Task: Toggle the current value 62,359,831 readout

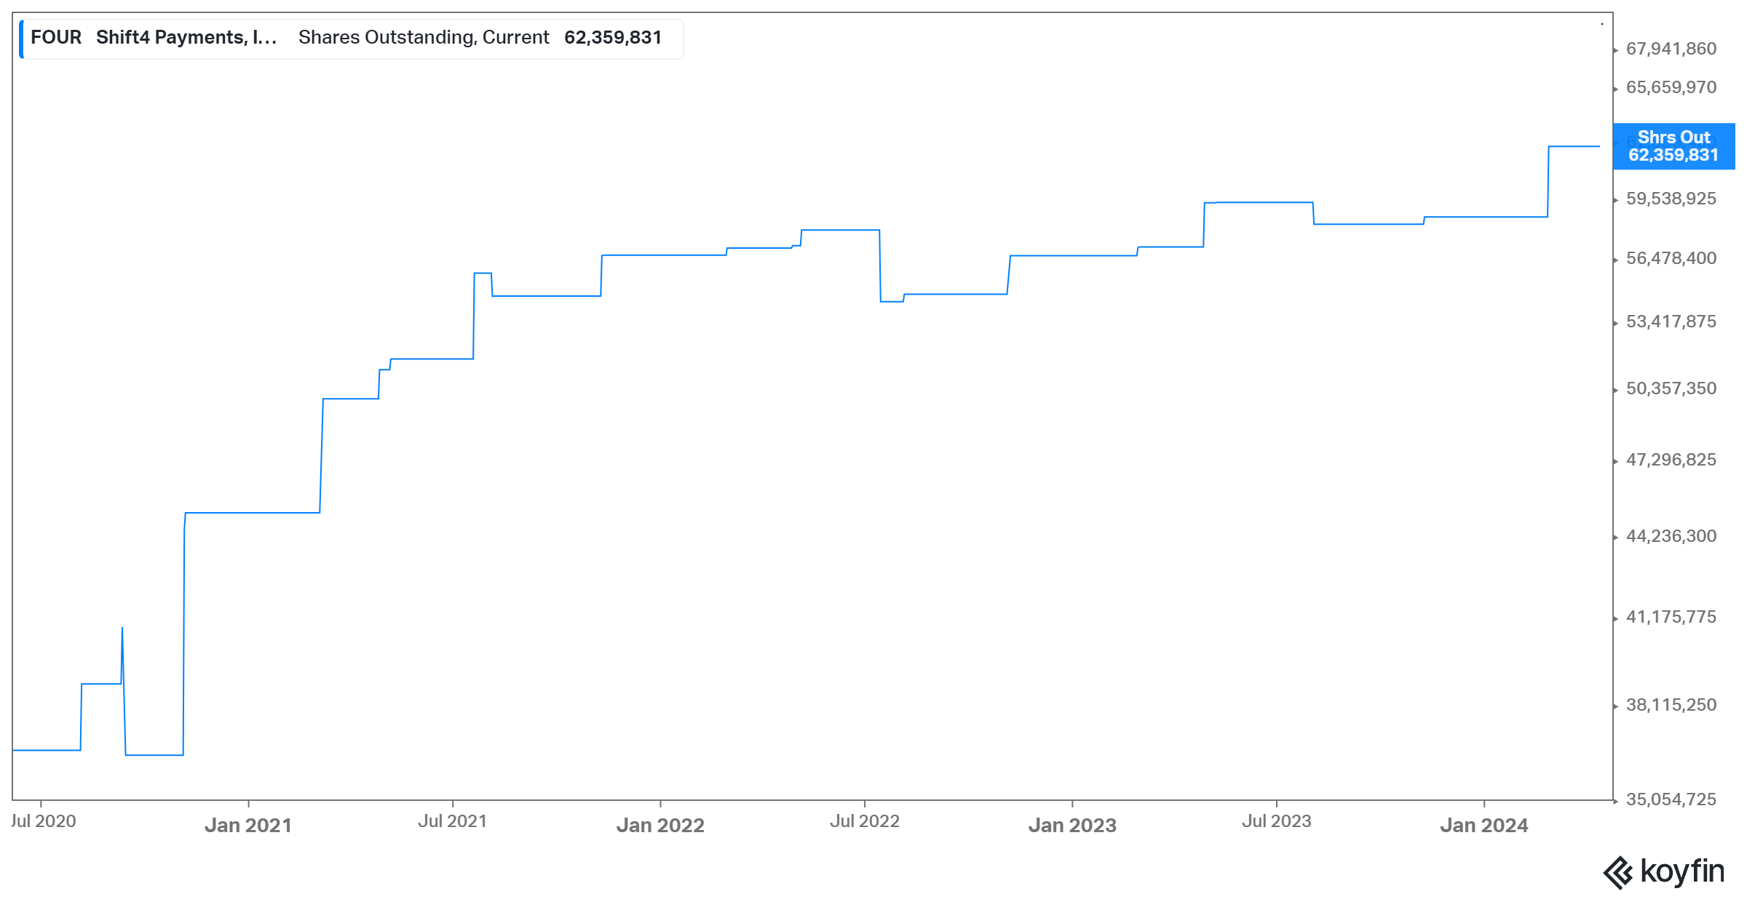Action: 614,37
